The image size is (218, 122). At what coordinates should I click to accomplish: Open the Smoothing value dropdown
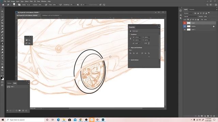pos(75,5)
